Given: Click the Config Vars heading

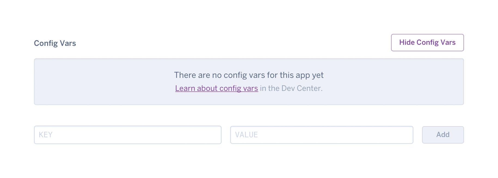Looking at the screenshot, I should click(x=55, y=43).
